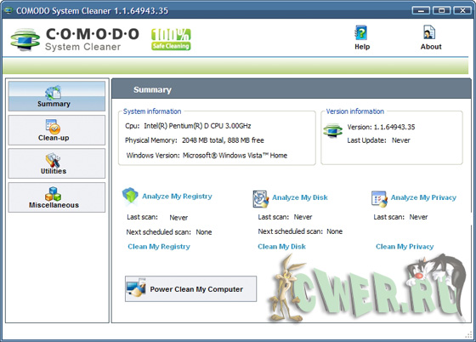Click registry Next scheduled scan None text
476x342 pixels.
click(x=169, y=232)
